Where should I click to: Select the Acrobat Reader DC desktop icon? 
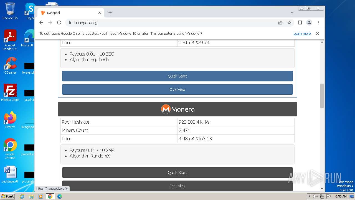(x=10, y=40)
